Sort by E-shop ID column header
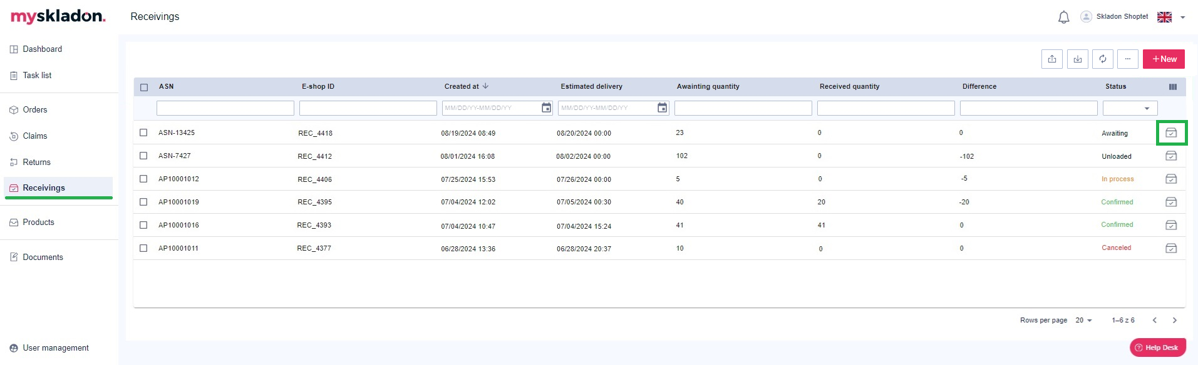The width and height of the screenshot is (1198, 365). tap(318, 87)
